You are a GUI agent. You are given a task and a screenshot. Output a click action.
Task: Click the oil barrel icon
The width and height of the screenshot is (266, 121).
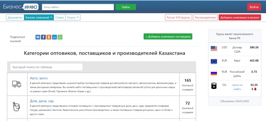point(214,86)
